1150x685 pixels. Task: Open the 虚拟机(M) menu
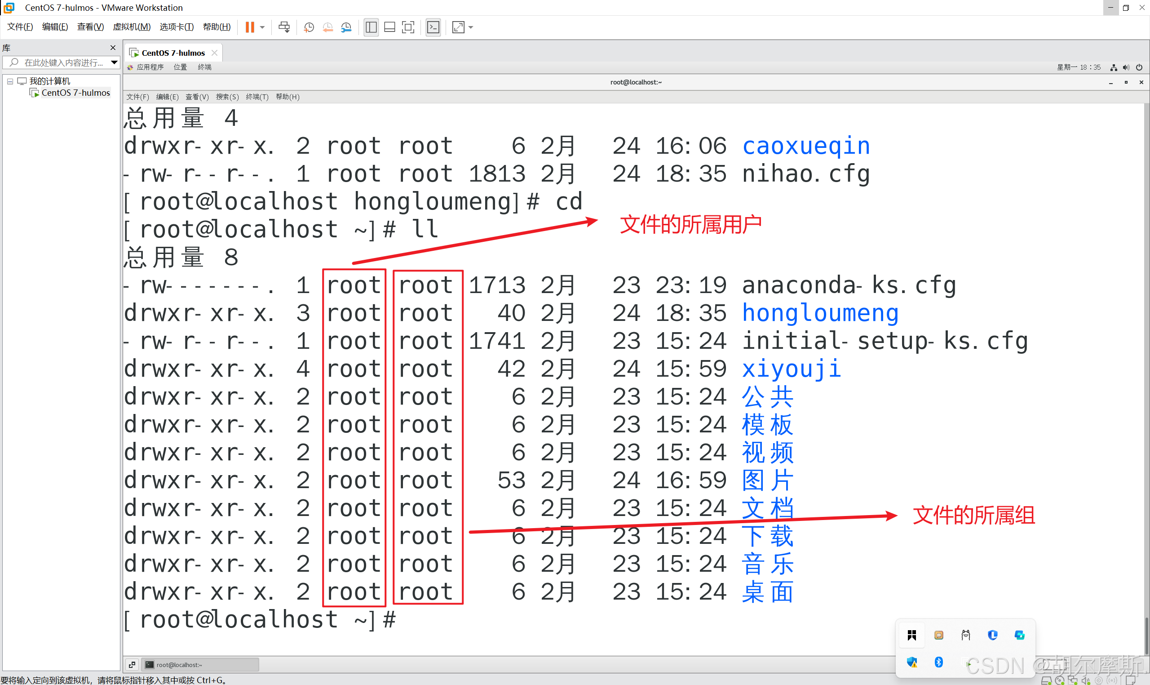tap(132, 27)
